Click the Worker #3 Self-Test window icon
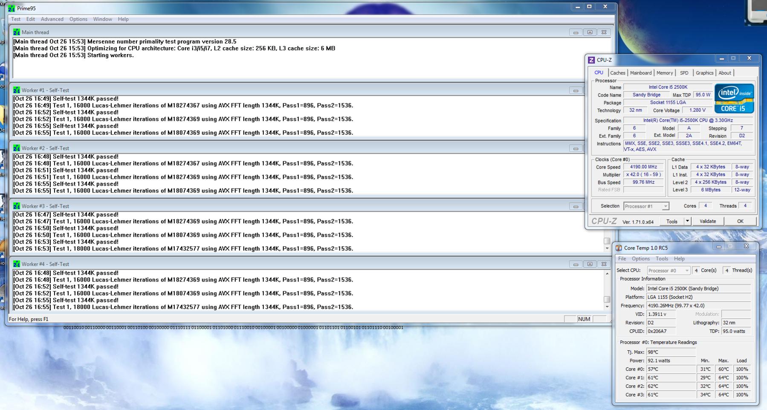Image resolution: width=767 pixels, height=410 pixels. [x=17, y=206]
